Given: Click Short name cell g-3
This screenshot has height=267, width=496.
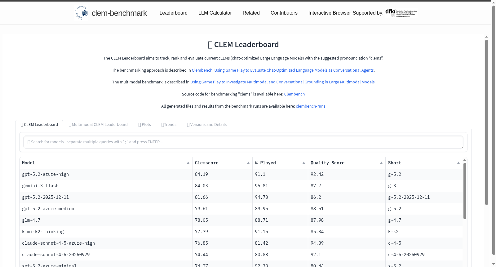Looking at the screenshot, I should point(424,186).
